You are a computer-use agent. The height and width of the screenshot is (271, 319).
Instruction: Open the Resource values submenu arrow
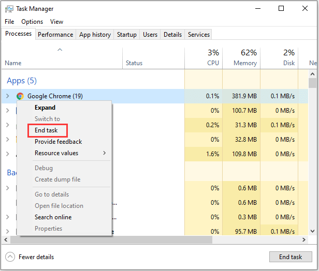tap(105, 153)
